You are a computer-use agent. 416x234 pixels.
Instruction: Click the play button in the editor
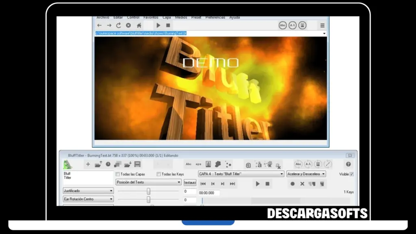point(258,184)
